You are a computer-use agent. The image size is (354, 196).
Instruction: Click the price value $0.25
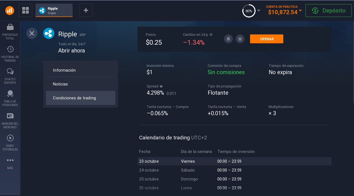coord(154,42)
